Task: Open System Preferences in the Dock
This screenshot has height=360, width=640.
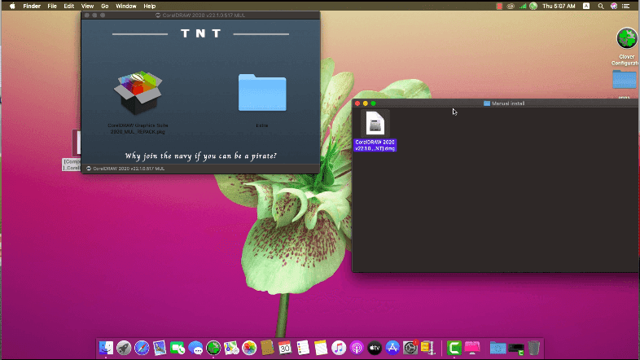Action: coord(410,348)
